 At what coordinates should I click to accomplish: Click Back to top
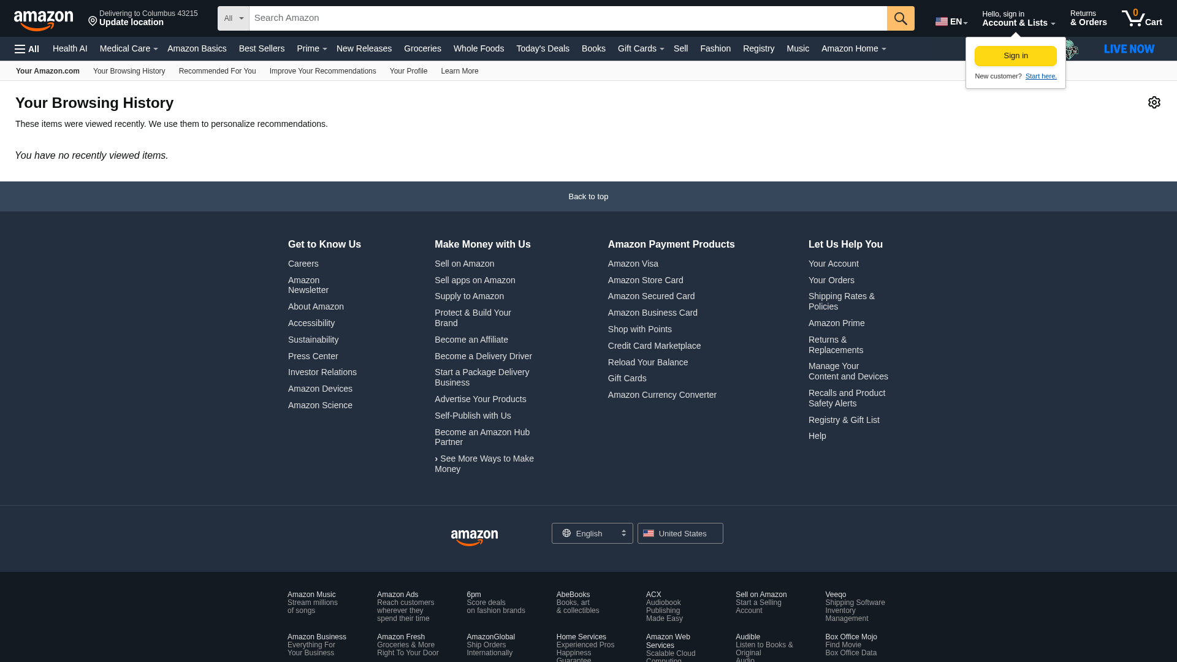(588, 197)
